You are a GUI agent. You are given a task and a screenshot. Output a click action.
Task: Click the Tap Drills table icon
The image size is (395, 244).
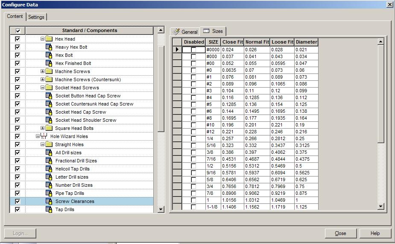pyautogui.click(x=49, y=209)
